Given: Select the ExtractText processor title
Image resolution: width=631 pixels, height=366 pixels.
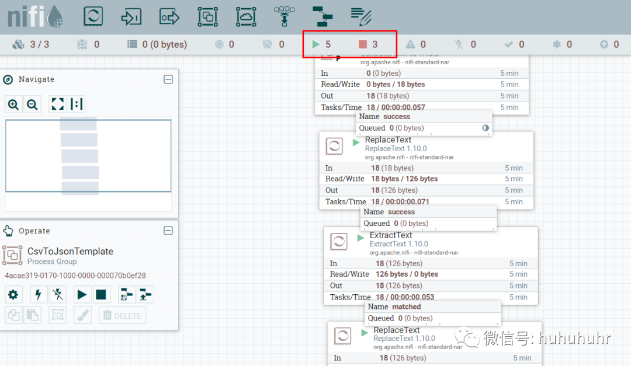Looking at the screenshot, I should pyautogui.click(x=391, y=235).
